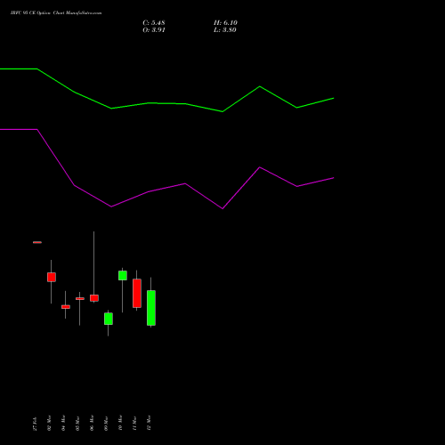Click the '27 Feb' date label

(35, 424)
